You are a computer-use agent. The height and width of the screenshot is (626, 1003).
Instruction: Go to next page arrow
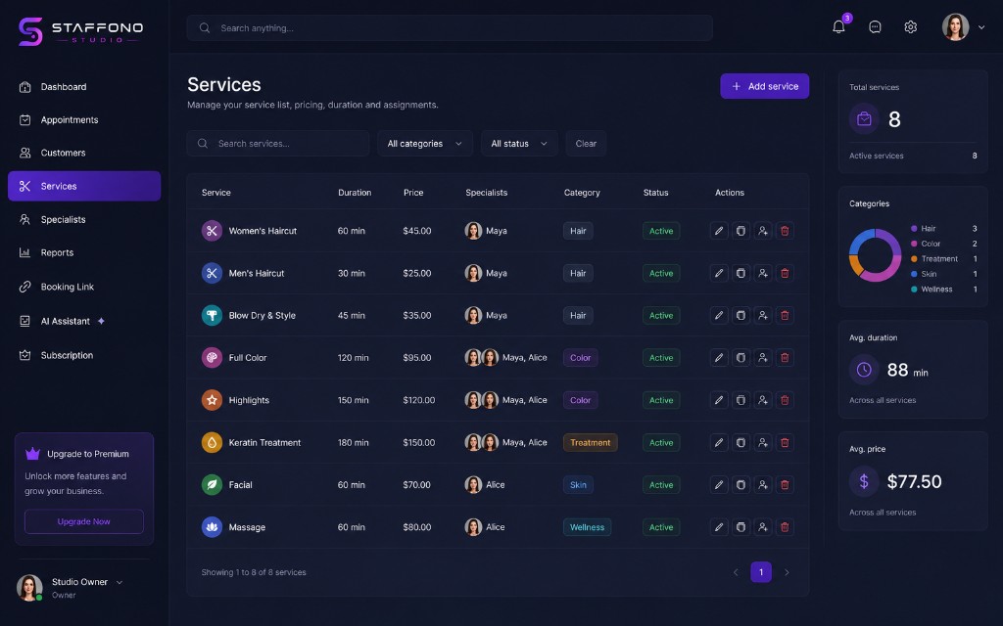point(787,572)
